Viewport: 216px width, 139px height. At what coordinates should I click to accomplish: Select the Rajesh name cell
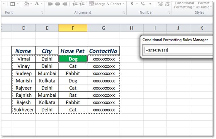pyautogui.click(x=24, y=102)
